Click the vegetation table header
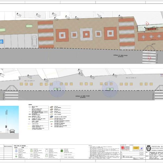Screen dimensions: 163x163 19,145
